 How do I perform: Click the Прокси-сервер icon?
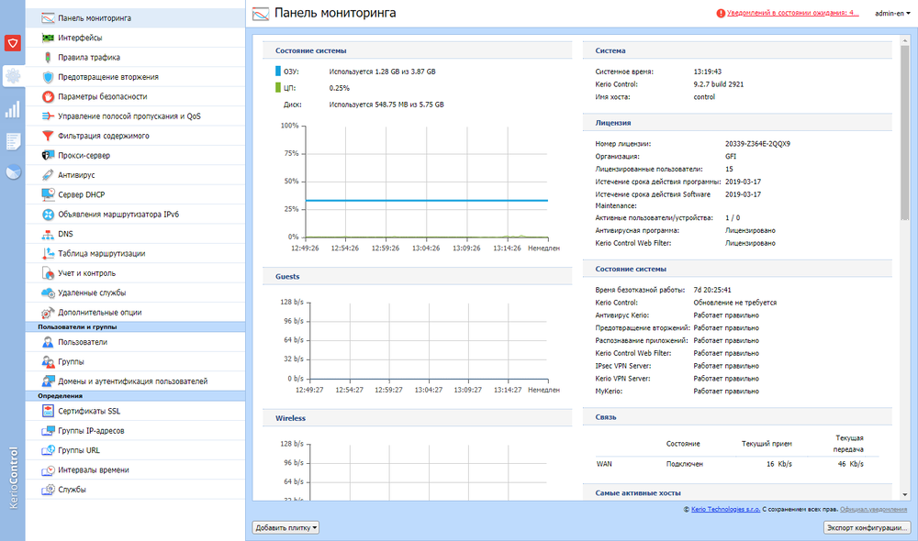48,156
